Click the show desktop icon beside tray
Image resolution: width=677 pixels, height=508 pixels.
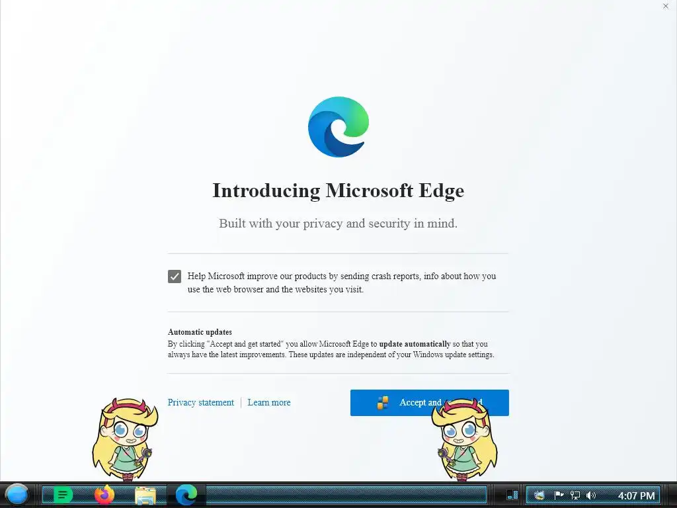point(512,495)
